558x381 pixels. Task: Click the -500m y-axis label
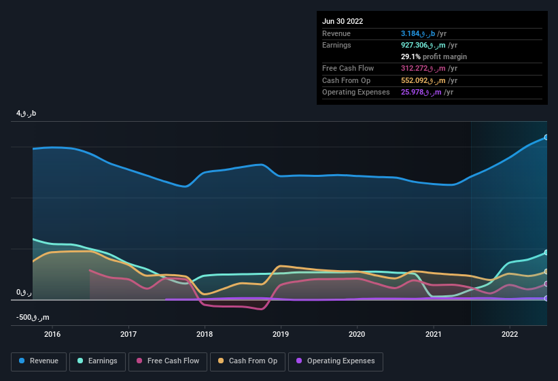click(x=33, y=317)
